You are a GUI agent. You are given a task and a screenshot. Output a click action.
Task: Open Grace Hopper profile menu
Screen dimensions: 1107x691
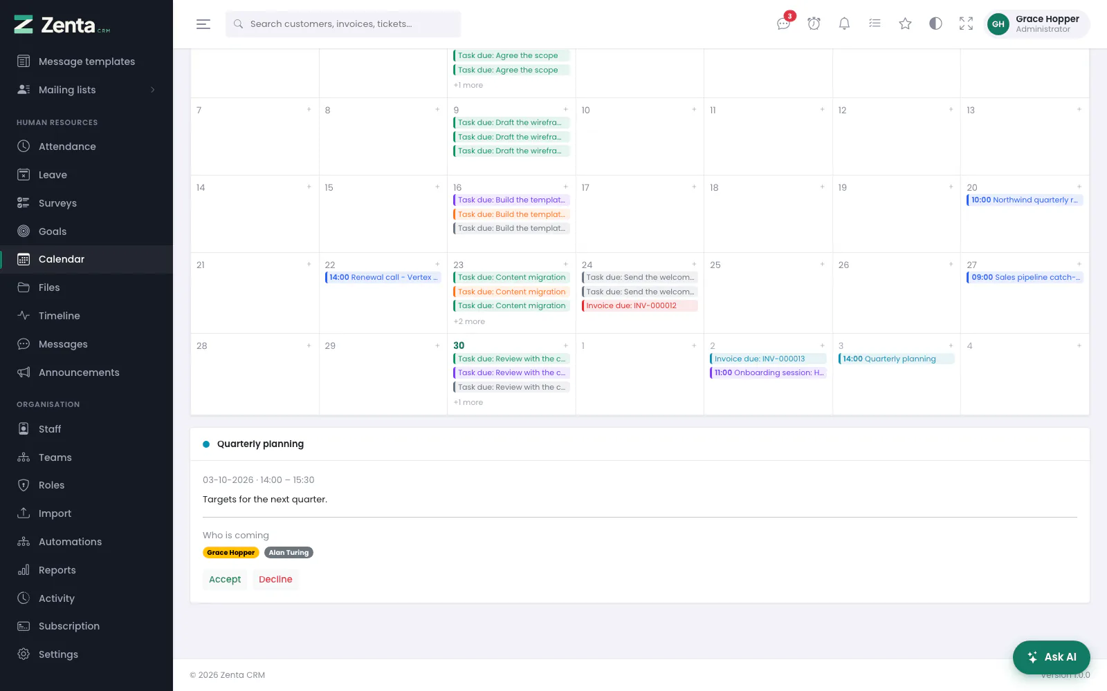[x=1036, y=24]
